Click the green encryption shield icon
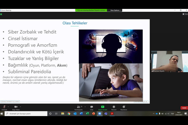Viewport: 188px width, 125px height. point(1,14)
